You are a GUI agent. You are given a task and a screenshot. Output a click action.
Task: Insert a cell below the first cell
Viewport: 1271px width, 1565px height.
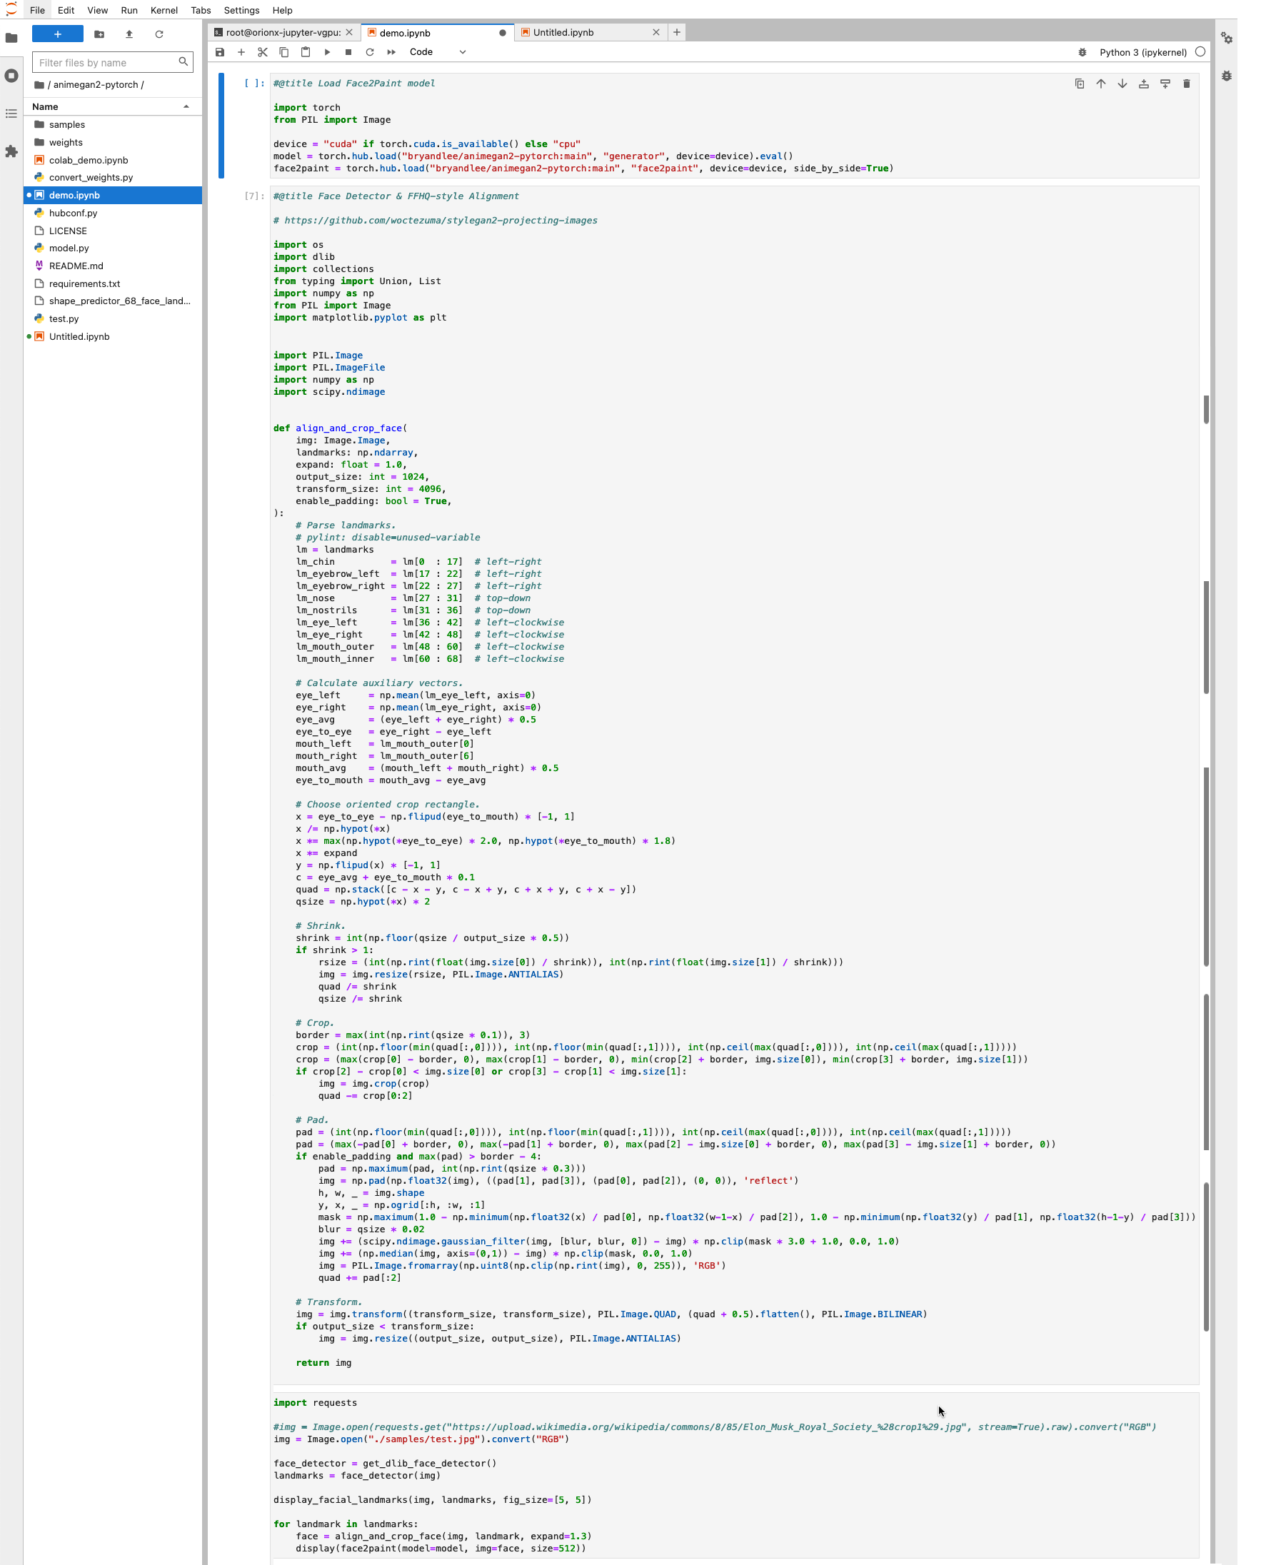(x=1165, y=84)
